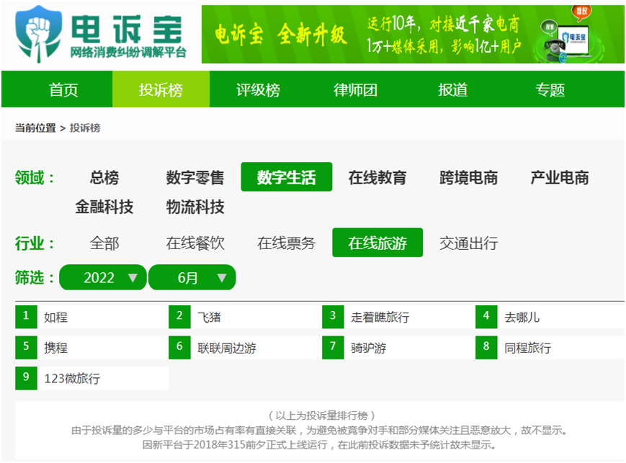Click the green number 5 rank badge
Image resolution: width=626 pixels, height=463 pixels.
[x=26, y=347]
